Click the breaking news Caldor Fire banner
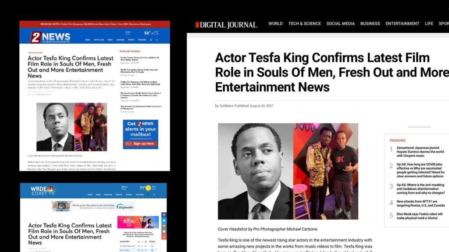Viewport: 449px width, 252px height. click(x=95, y=24)
